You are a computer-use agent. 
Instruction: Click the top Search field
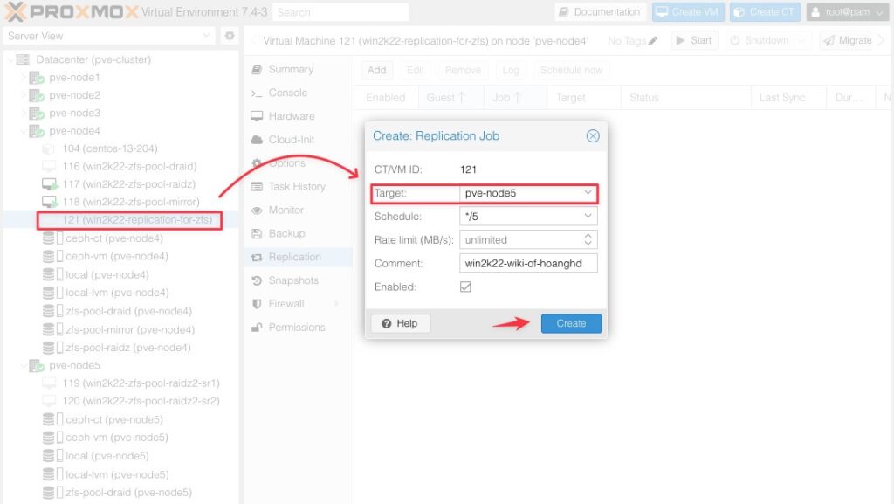[340, 12]
